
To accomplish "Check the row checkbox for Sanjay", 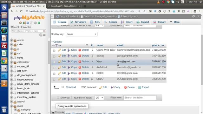I will click(x=54, y=56).
